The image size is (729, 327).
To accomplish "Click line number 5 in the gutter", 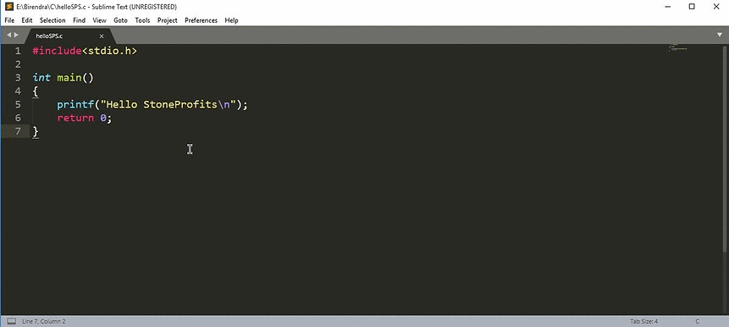I will click(18, 105).
